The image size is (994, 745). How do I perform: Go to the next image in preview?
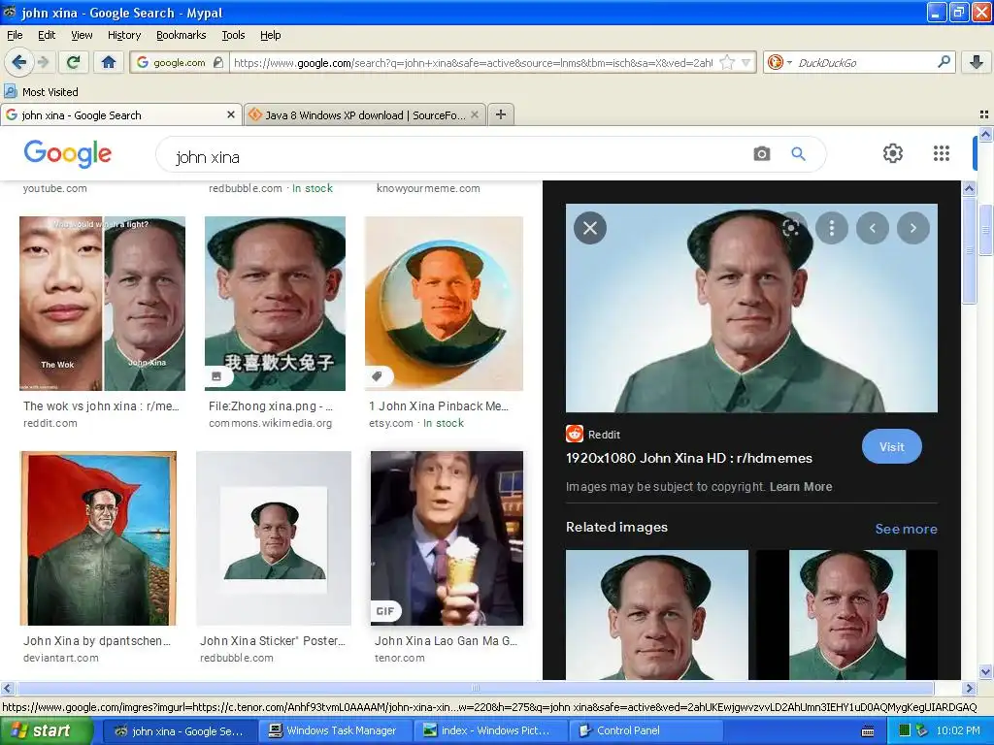[x=913, y=228]
